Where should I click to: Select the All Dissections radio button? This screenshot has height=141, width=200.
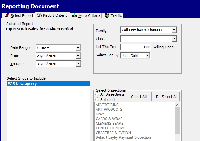(97, 94)
